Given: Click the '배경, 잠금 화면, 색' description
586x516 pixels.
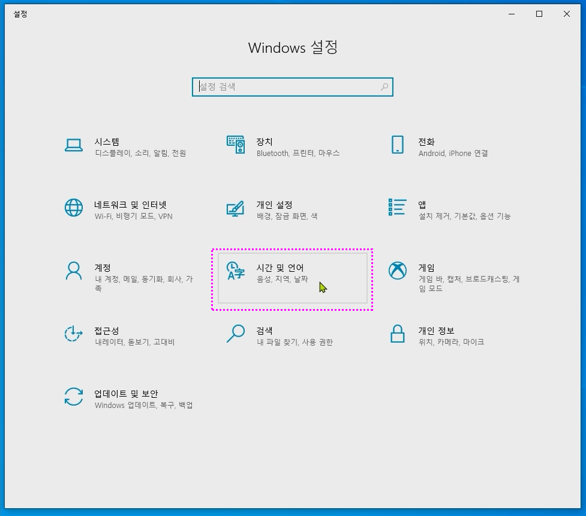Looking at the screenshot, I should 287,216.
